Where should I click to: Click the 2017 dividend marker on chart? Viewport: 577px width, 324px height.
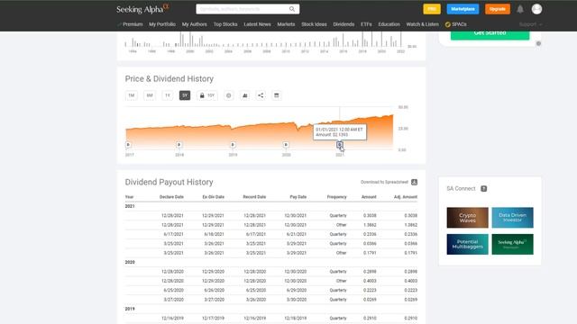[x=128, y=145]
